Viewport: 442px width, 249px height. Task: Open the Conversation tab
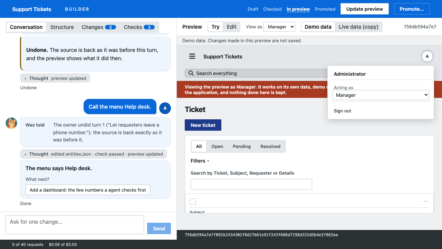pos(26,27)
